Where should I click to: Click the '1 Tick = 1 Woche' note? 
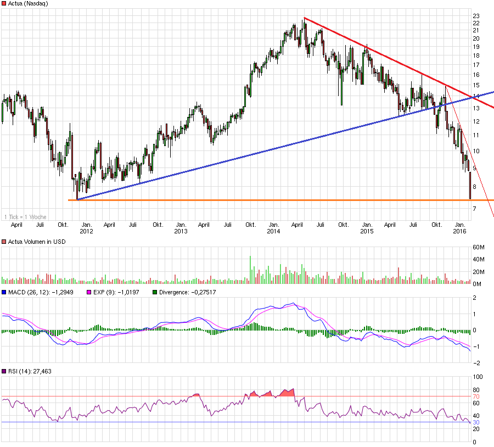coord(25,217)
